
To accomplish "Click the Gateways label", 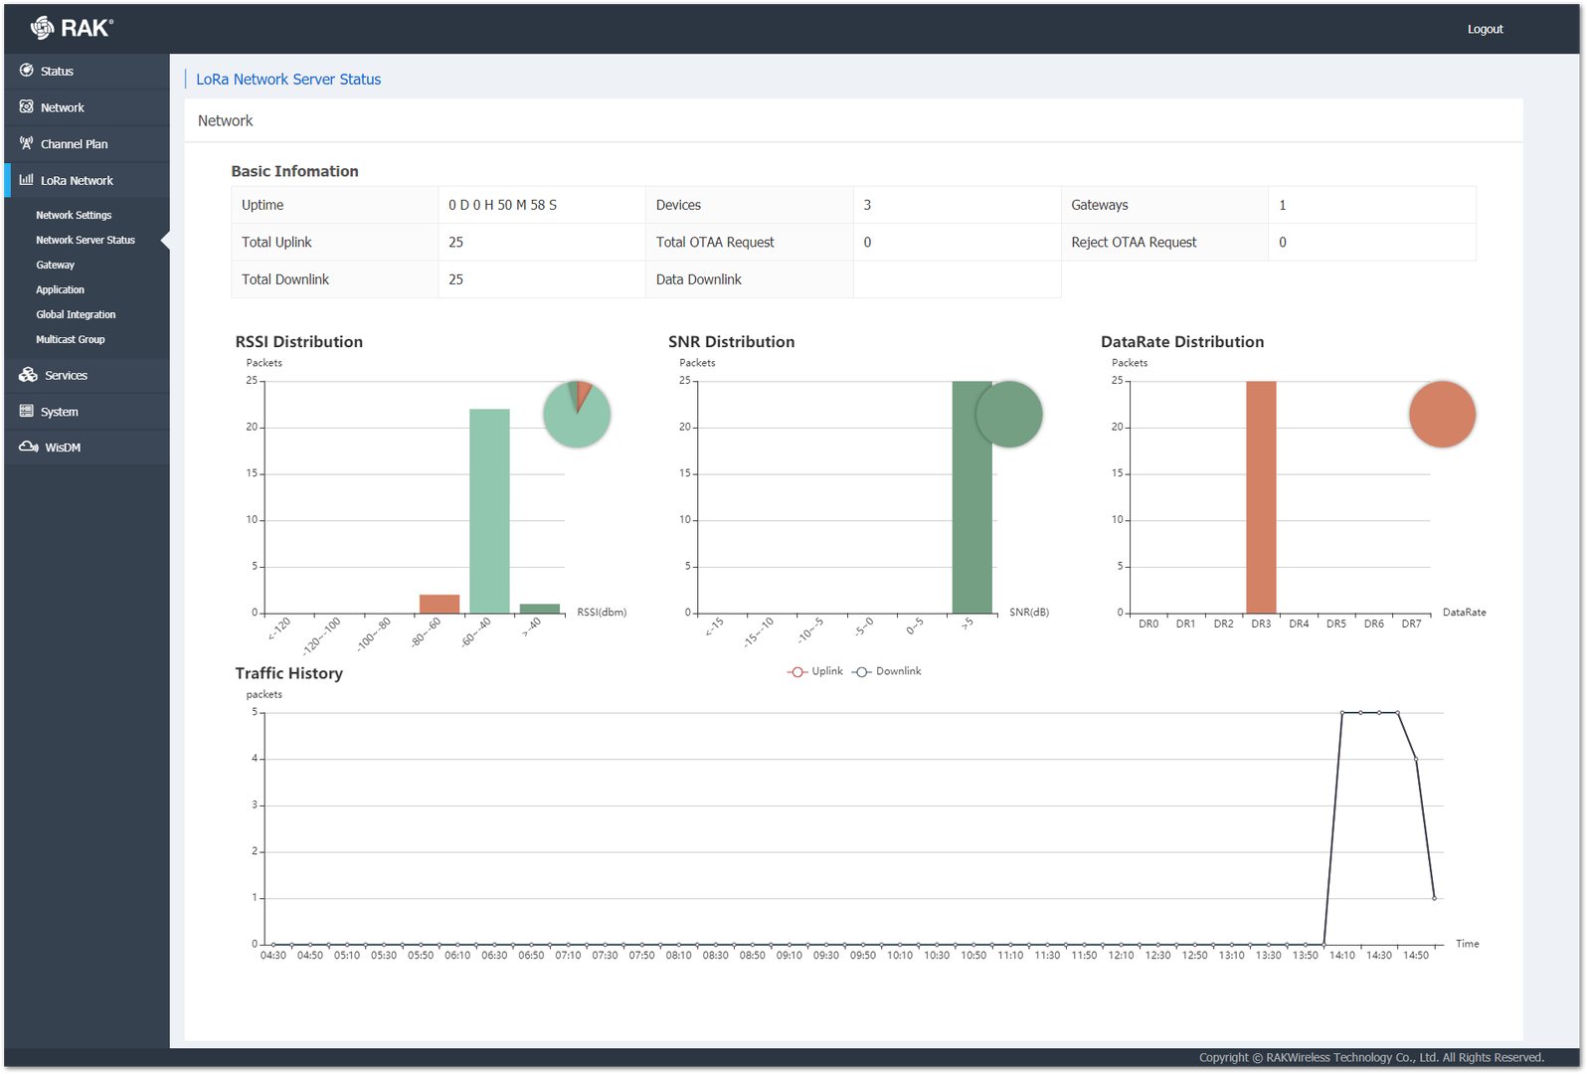I will [1100, 205].
